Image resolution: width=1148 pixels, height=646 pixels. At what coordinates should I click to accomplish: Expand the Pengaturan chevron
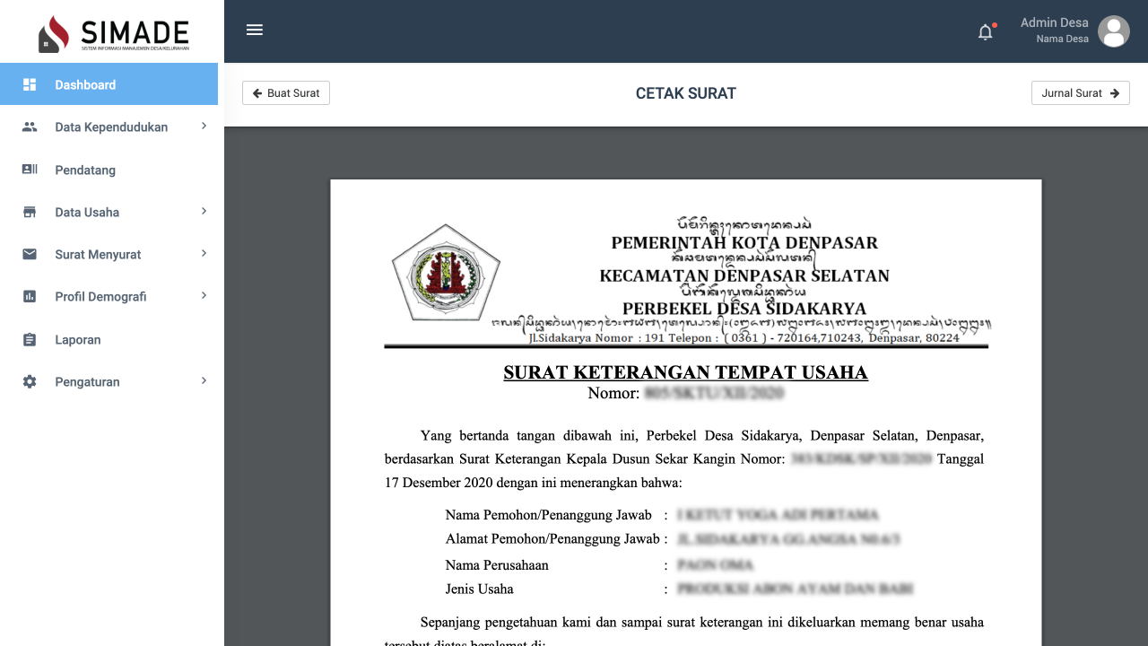click(x=204, y=381)
